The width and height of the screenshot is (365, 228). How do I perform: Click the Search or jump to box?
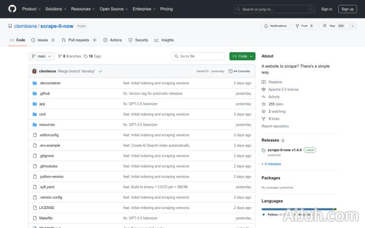pyautogui.click(x=274, y=9)
